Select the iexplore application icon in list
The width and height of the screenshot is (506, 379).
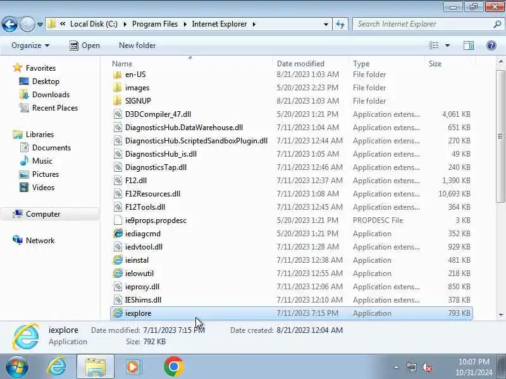pyautogui.click(x=118, y=313)
